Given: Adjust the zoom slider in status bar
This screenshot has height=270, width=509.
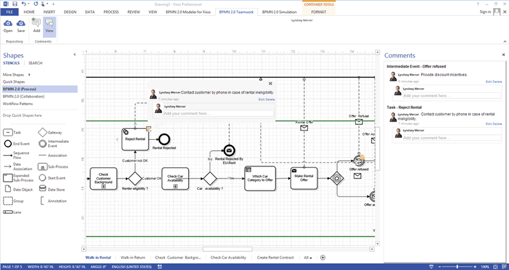Looking at the screenshot, I should click(457, 267).
